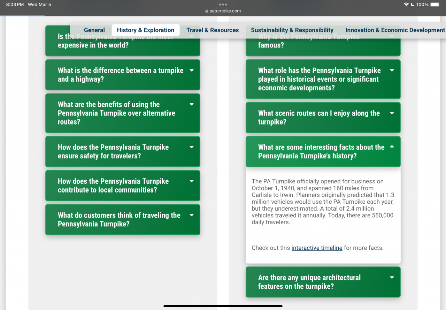
Task: Tap the Do Not Disturb moon icon
Action: (412, 5)
